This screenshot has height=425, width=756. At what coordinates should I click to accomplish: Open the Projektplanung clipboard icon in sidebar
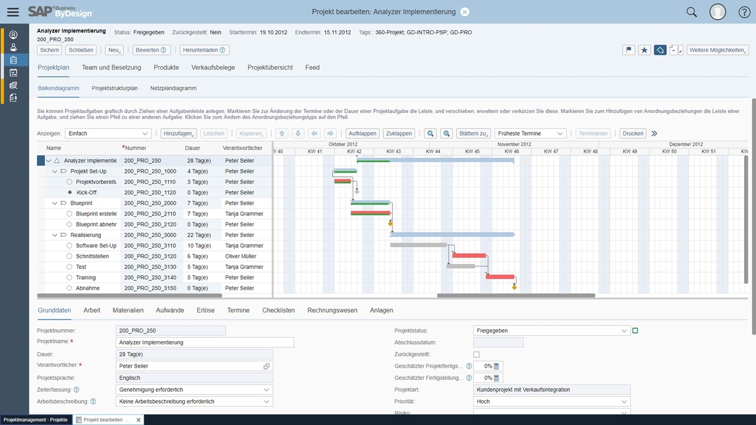[13, 60]
